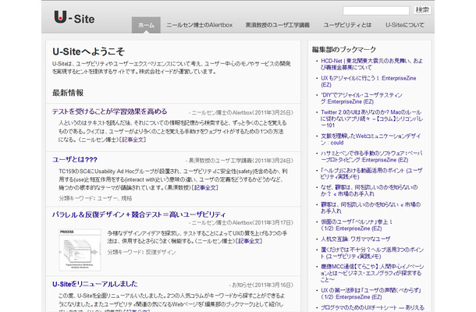Open 記事全文 link for the quiz article

[x=133, y=140]
